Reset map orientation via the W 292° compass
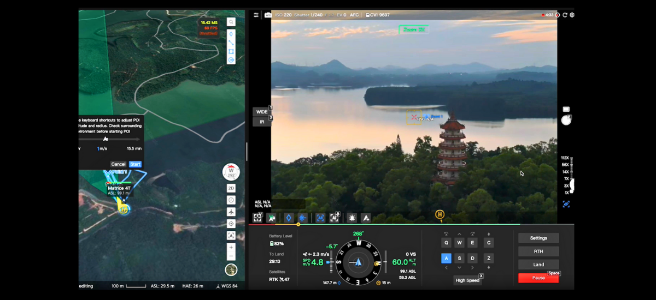 [231, 172]
